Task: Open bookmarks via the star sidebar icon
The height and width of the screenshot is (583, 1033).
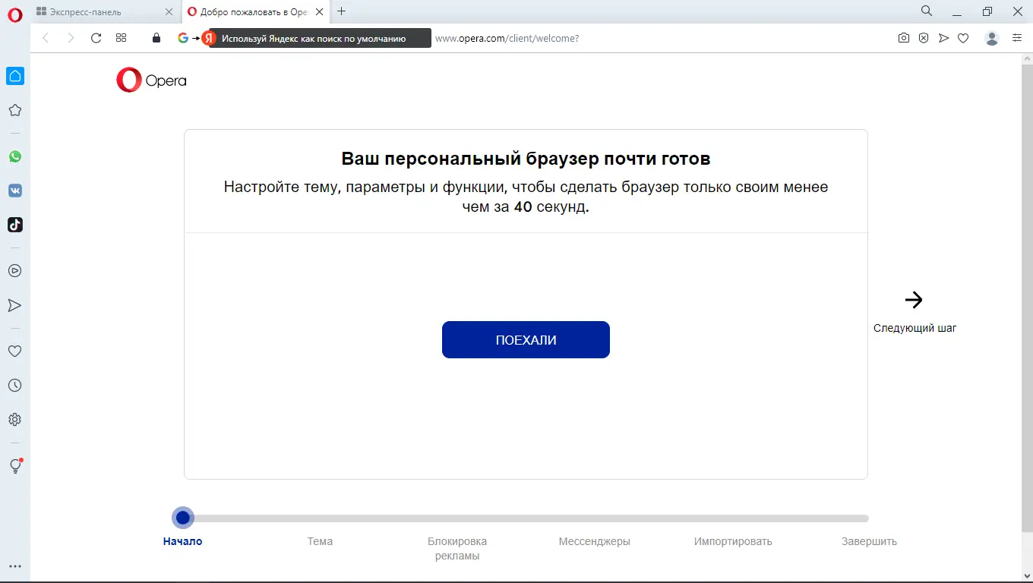Action: point(15,110)
